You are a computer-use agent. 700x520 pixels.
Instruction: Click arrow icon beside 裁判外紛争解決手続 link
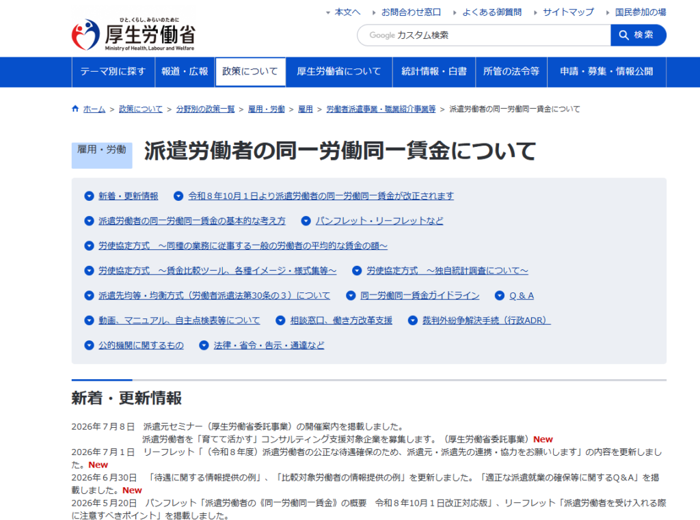tap(413, 320)
